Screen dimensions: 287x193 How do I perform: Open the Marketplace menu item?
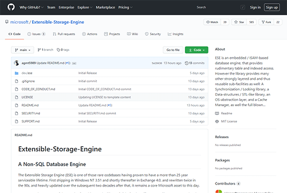(x=105, y=7)
